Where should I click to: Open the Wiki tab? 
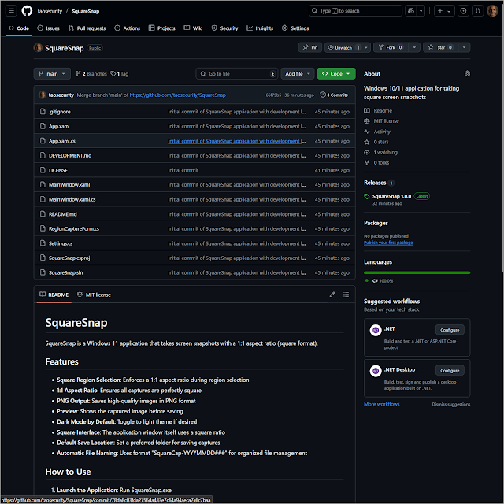pyautogui.click(x=193, y=28)
